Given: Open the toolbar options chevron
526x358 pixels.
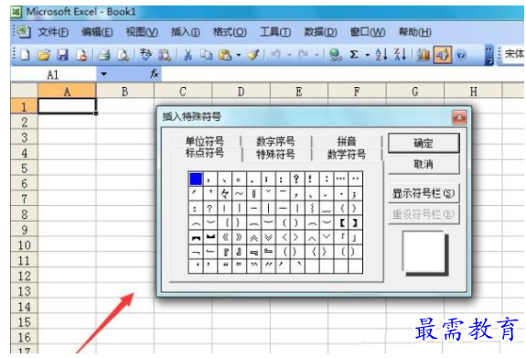Looking at the screenshot, I should pyautogui.click(x=489, y=55).
